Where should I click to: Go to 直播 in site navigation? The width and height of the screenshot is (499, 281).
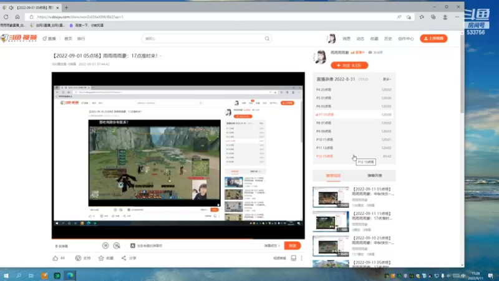49,39
